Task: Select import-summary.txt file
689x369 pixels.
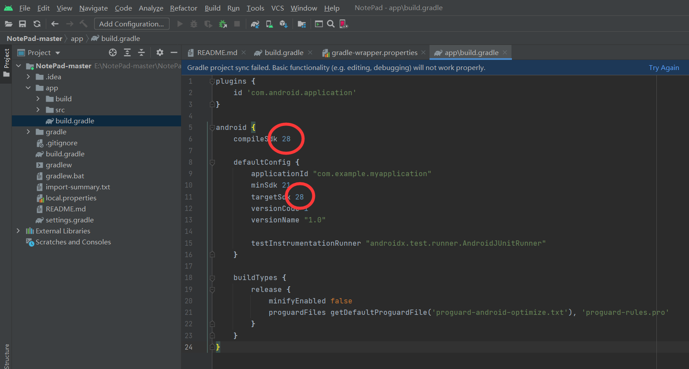Action: click(x=78, y=187)
